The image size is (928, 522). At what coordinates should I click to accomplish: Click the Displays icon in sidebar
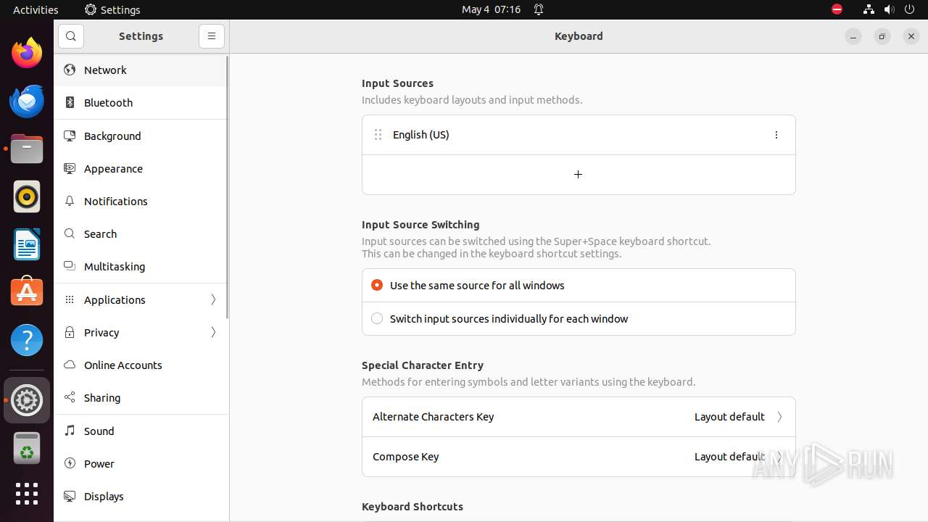[x=70, y=496]
